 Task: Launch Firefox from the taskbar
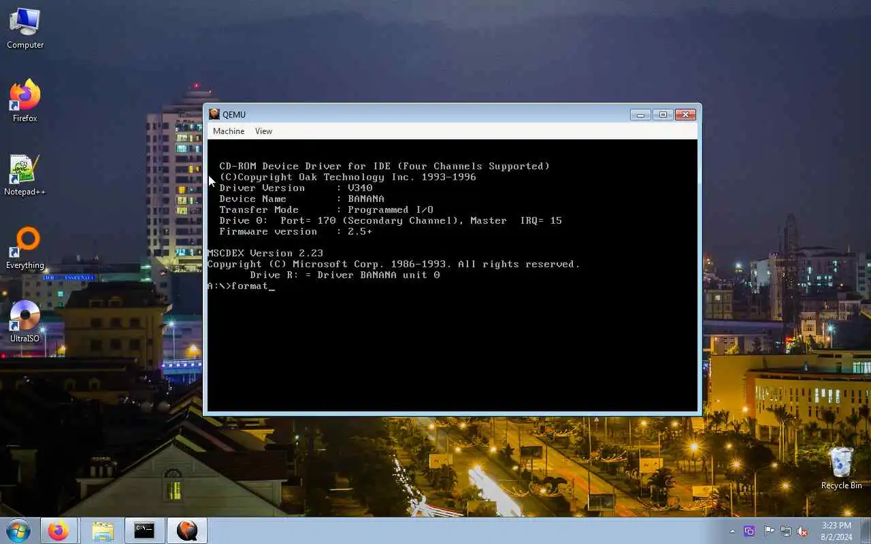[x=59, y=530]
